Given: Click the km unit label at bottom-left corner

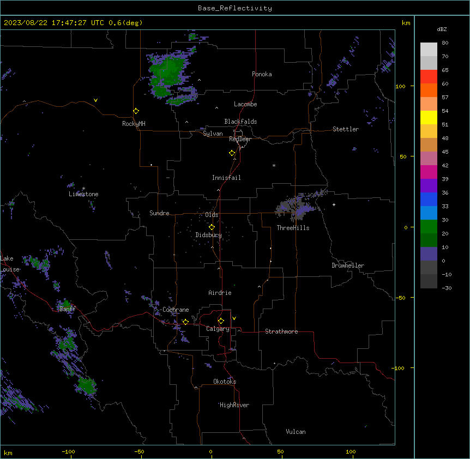Looking at the screenshot, I should coord(8,452).
